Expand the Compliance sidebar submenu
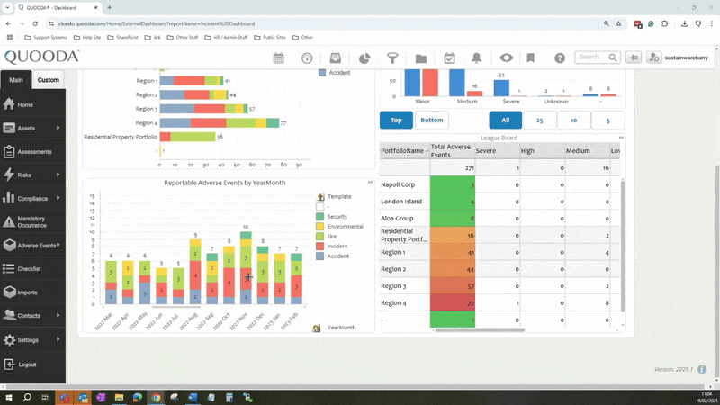 58,198
